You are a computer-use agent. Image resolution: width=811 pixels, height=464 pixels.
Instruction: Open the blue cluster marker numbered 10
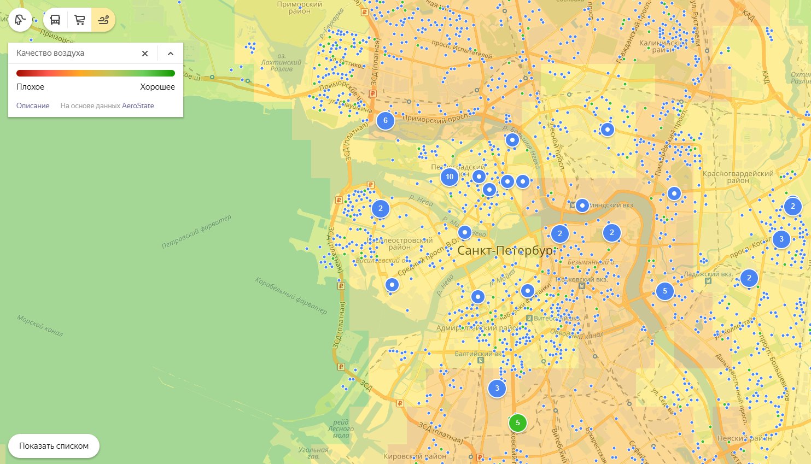tap(450, 177)
